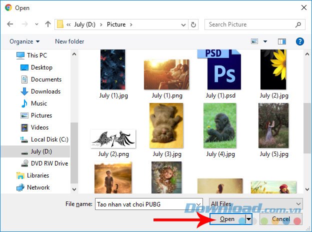The image size is (312, 232).
Task: Refresh the Picture folder
Action: 193,24
